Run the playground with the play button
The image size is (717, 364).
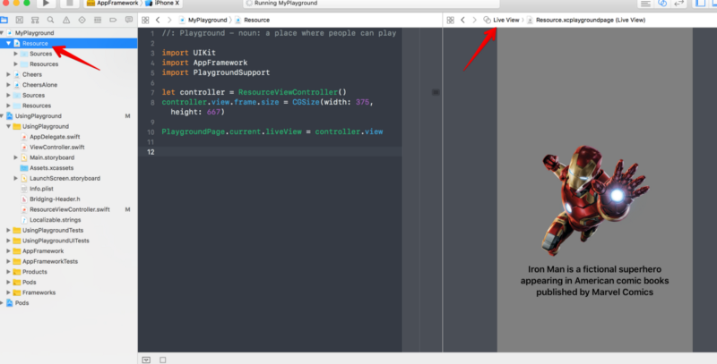(x=47, y=4)
